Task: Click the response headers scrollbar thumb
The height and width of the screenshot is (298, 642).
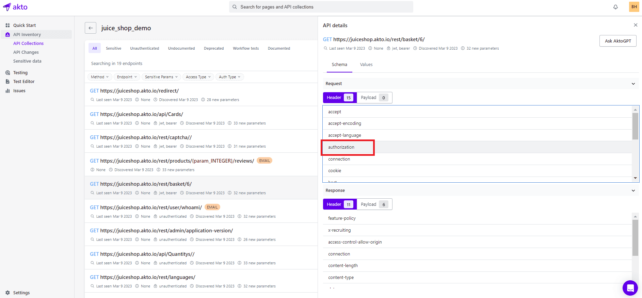Action: pyautogui.click(x=635, y=238)
